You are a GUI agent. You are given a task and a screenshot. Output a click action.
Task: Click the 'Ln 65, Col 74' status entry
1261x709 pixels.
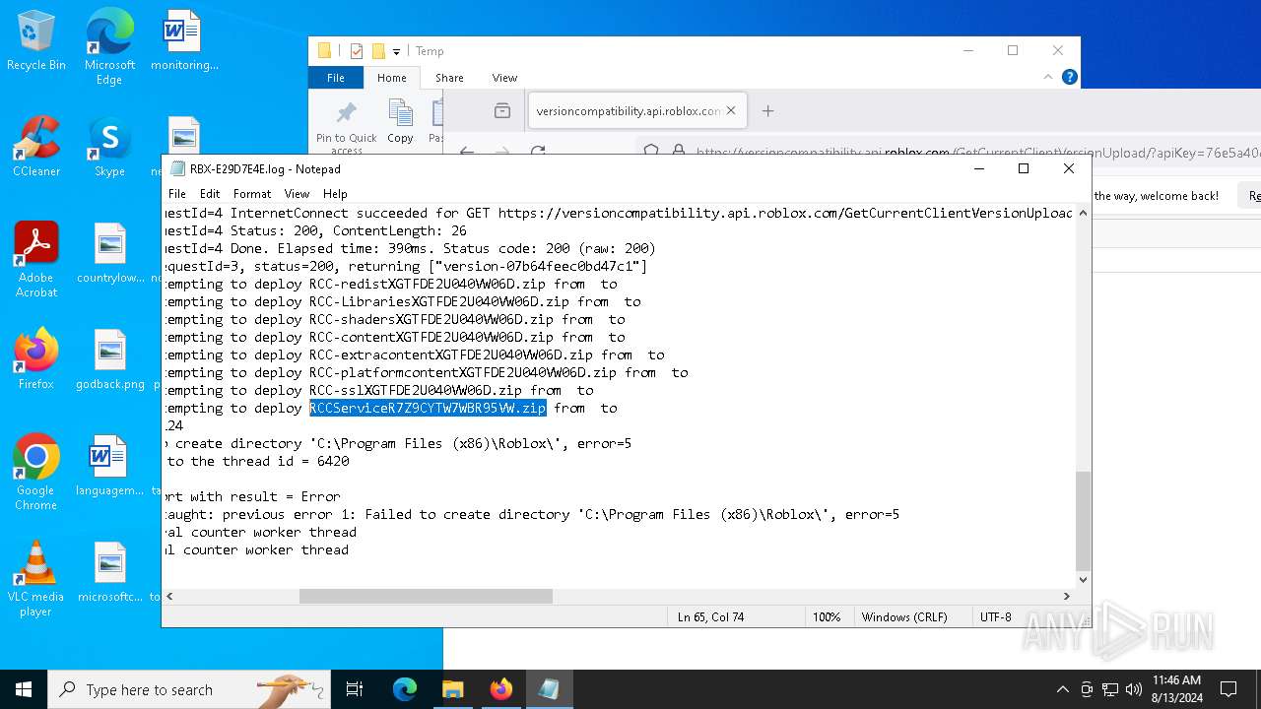pyautogui.click(x=710, y=617)
